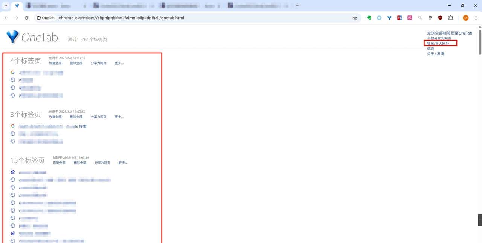Expand the tab search dropdown arrow
The width and height of the screenshot is (482, 243).
(6, 6)
